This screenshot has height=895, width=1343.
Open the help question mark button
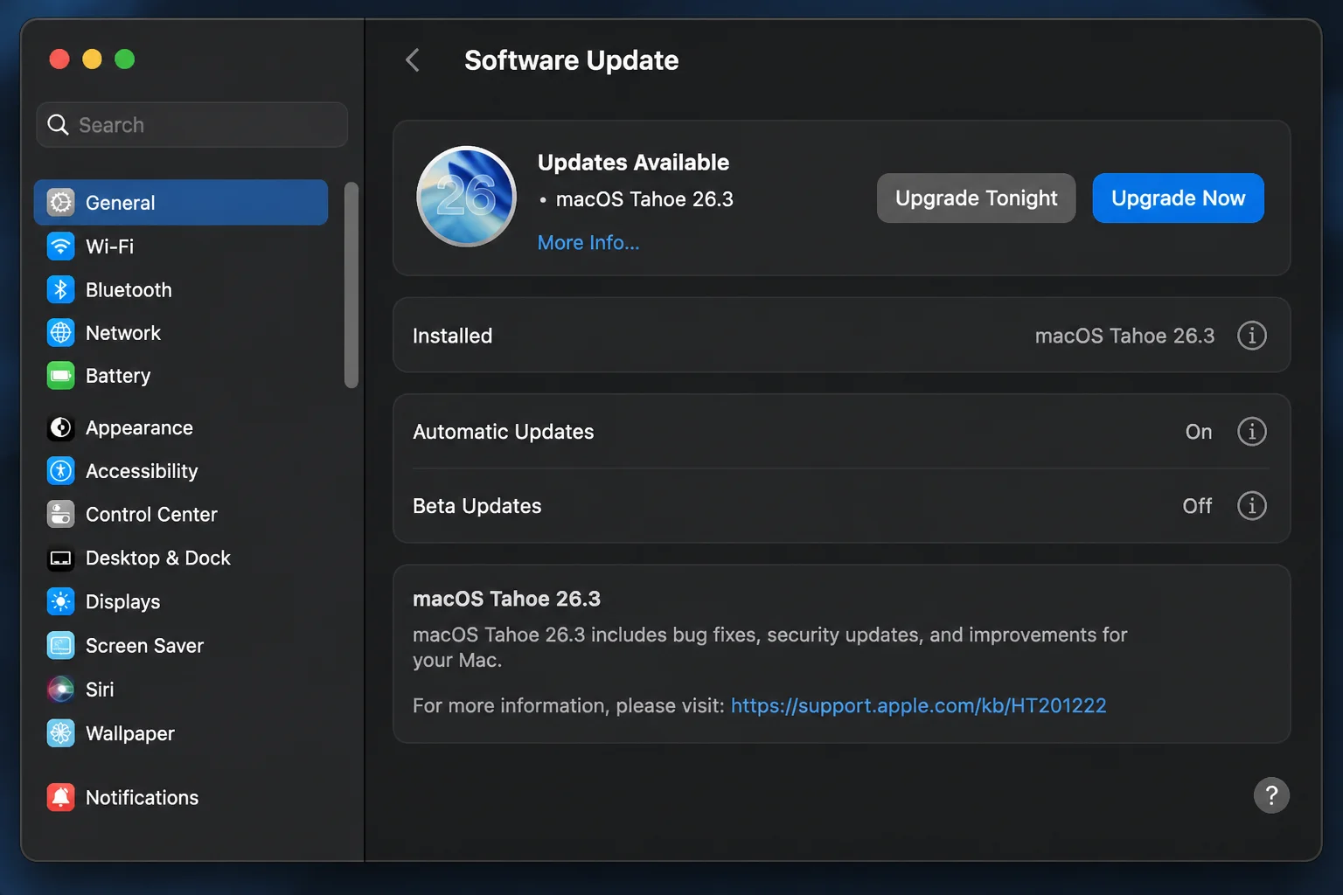tap(1271, 795)
